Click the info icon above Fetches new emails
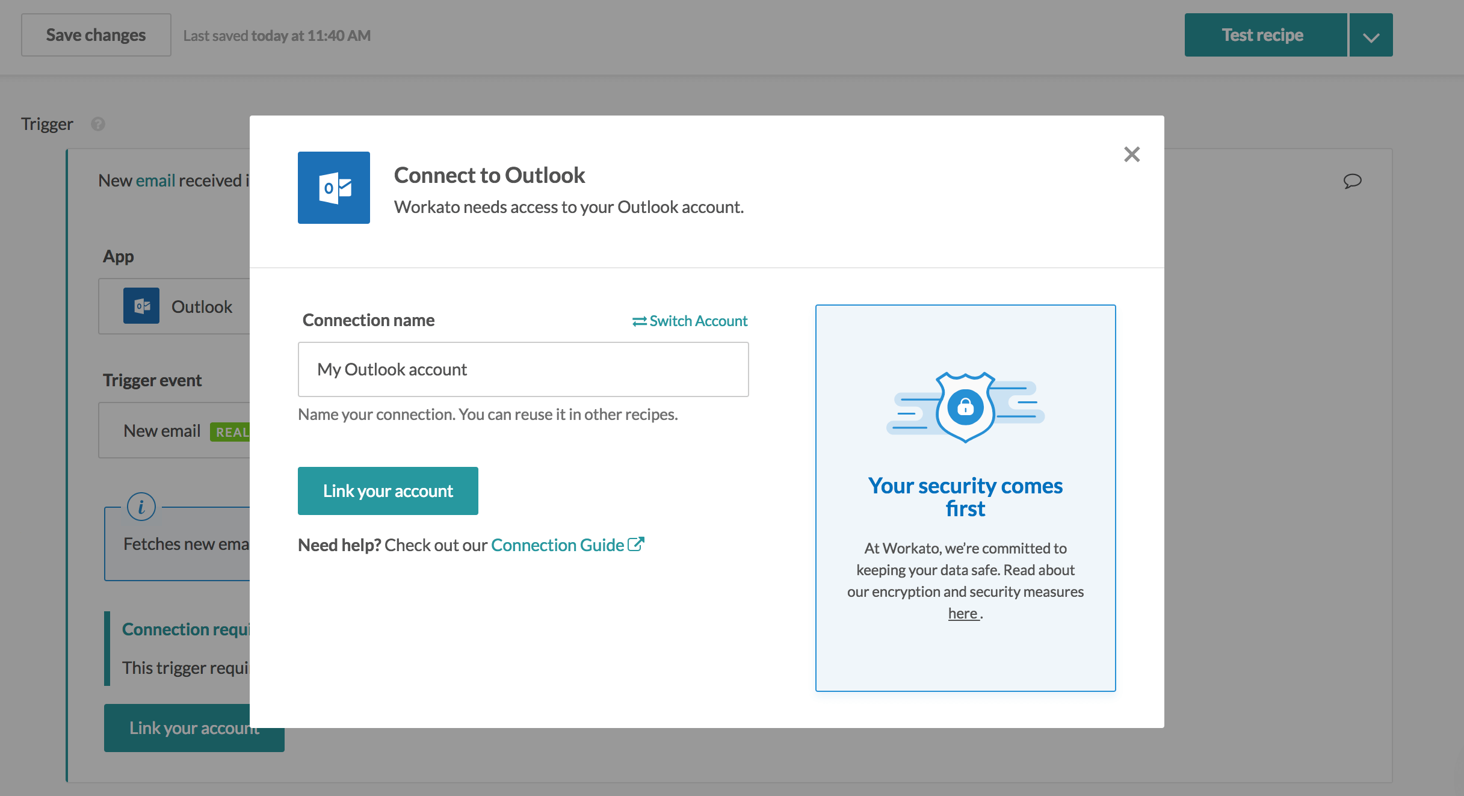 [141, 507]
